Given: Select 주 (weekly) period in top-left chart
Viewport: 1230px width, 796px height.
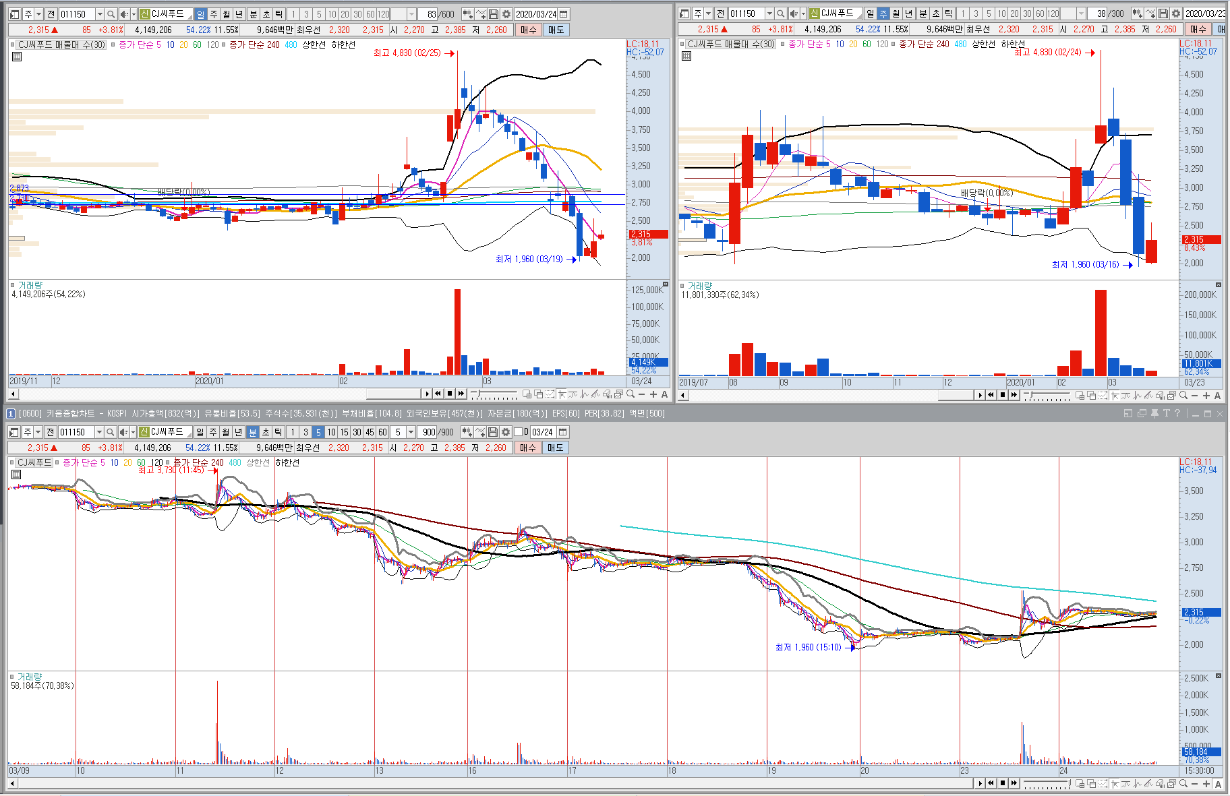Looking at the screenshot, I should (x=214, y=14).
